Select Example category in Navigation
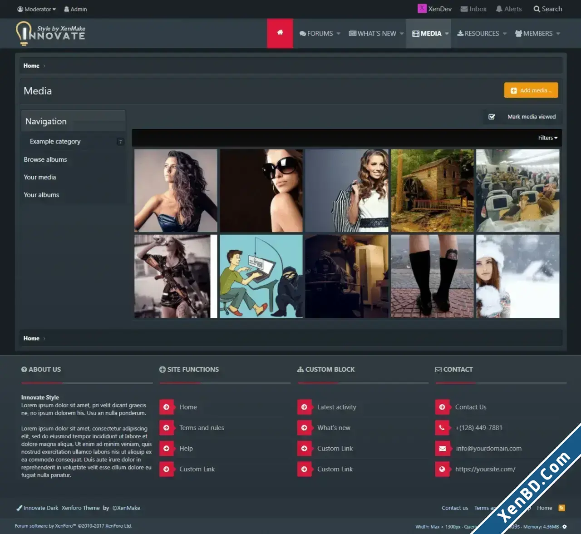The width and height of the screenshot is (581, 534). pos(55,142)
